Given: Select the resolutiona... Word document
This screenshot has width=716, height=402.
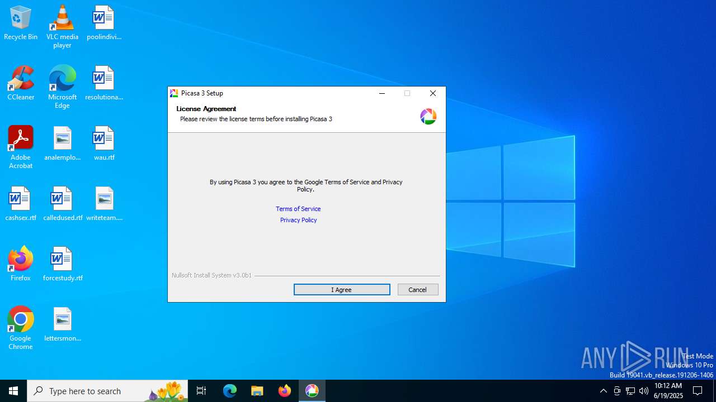Looking at the screenshot, I should (104, 83).
